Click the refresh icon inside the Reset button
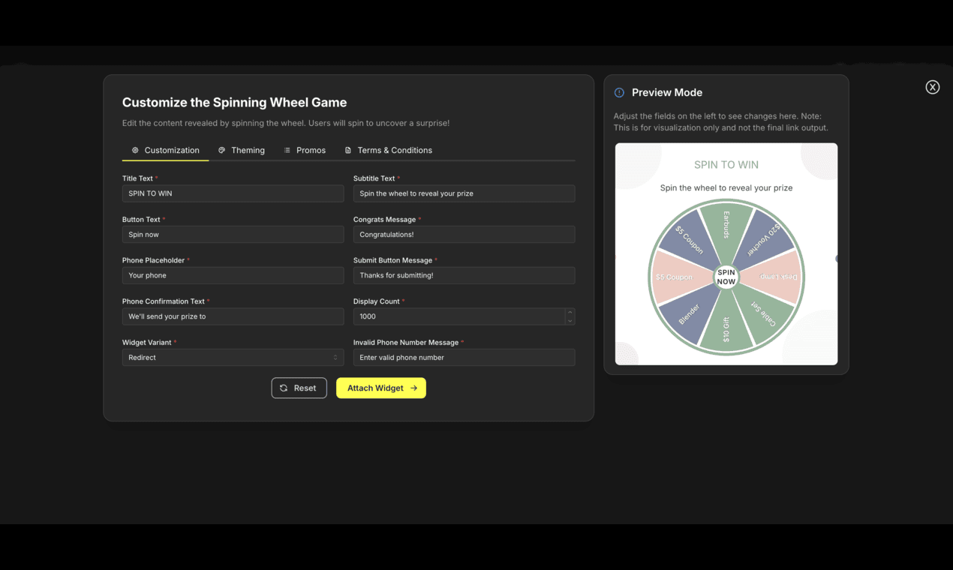The height and width of the screenshot is (570, 953). pos(284,388)
